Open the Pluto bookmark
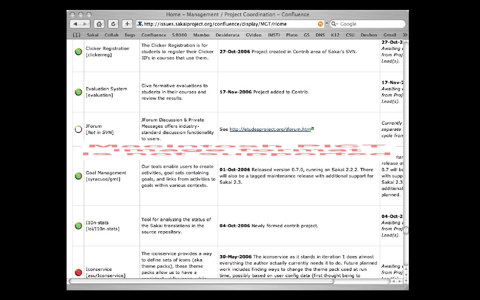The image size is (480, 300). click(292, 35)
